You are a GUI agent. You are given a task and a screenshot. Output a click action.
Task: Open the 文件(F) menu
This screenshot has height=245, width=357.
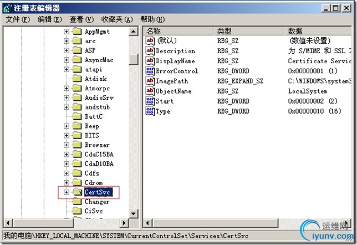pos(18,19)
